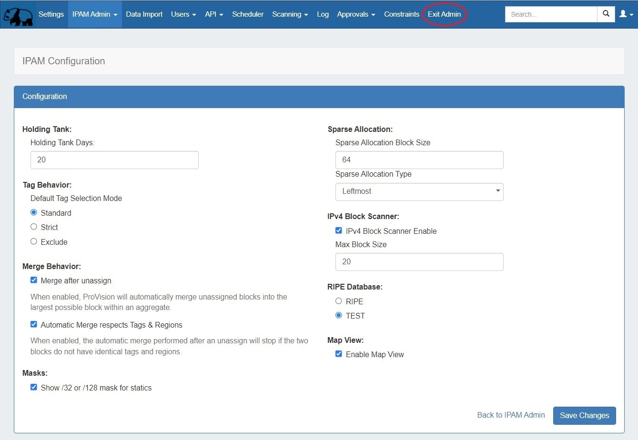
Task: Click the Save Changes button
Action: (584, 415)
